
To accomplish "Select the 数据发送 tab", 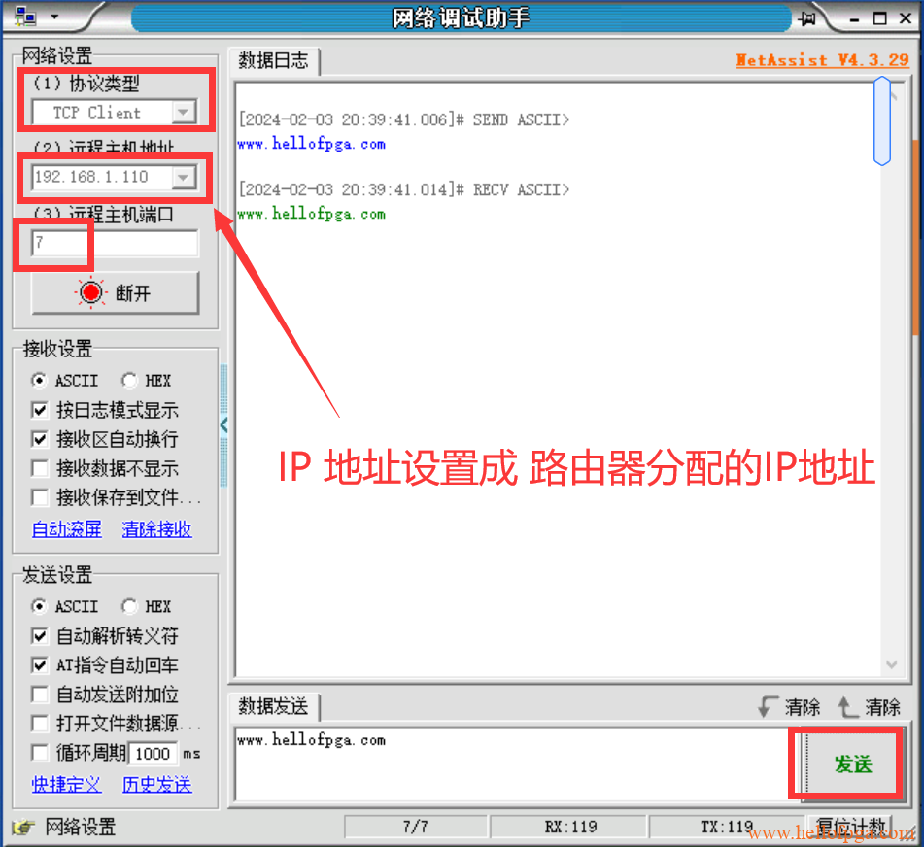I will point(273,706).
